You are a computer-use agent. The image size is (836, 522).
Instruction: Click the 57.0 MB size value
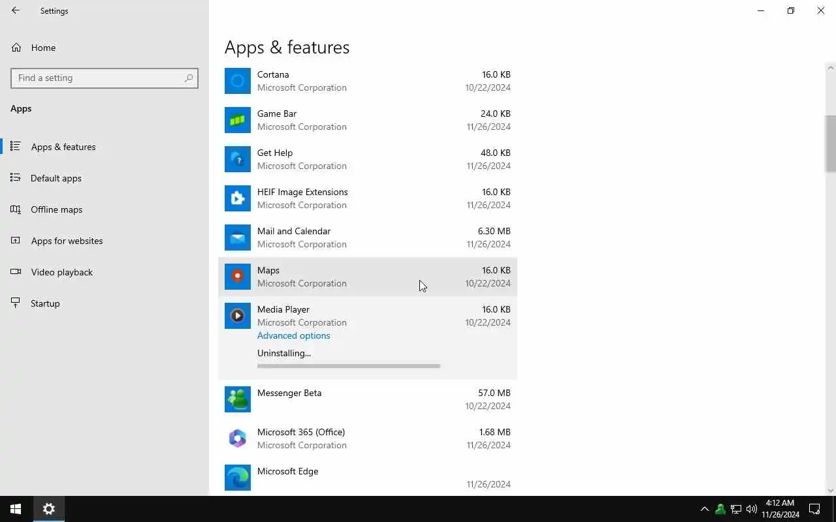[x=494, y=393]
